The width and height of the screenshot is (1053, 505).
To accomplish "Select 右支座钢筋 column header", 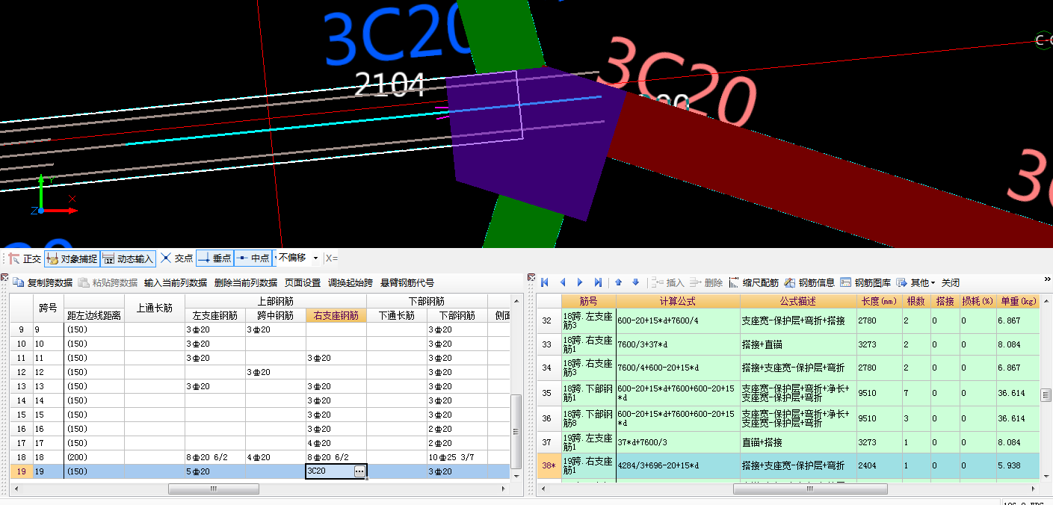I will click(336, 315).
